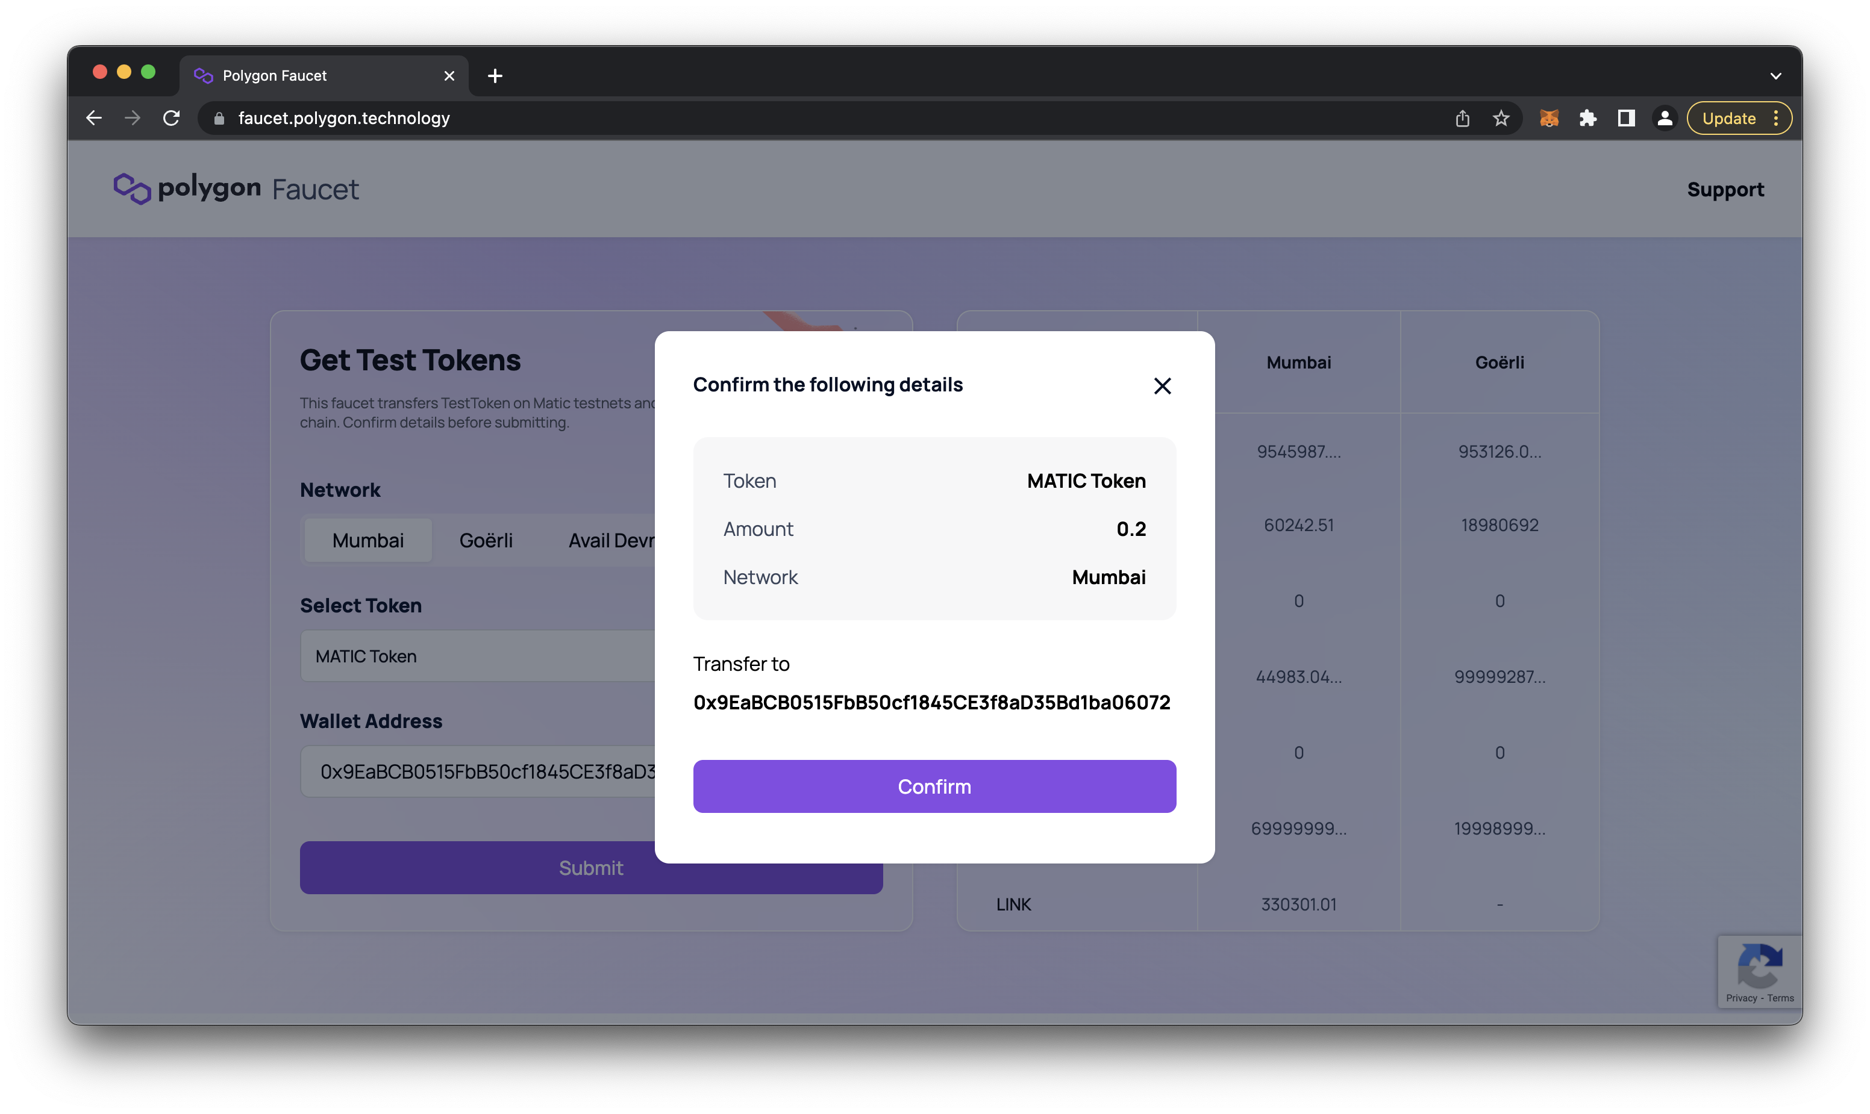Click the 0.2 amount value
The image size is (1870, 1114).
[1131, 529]
